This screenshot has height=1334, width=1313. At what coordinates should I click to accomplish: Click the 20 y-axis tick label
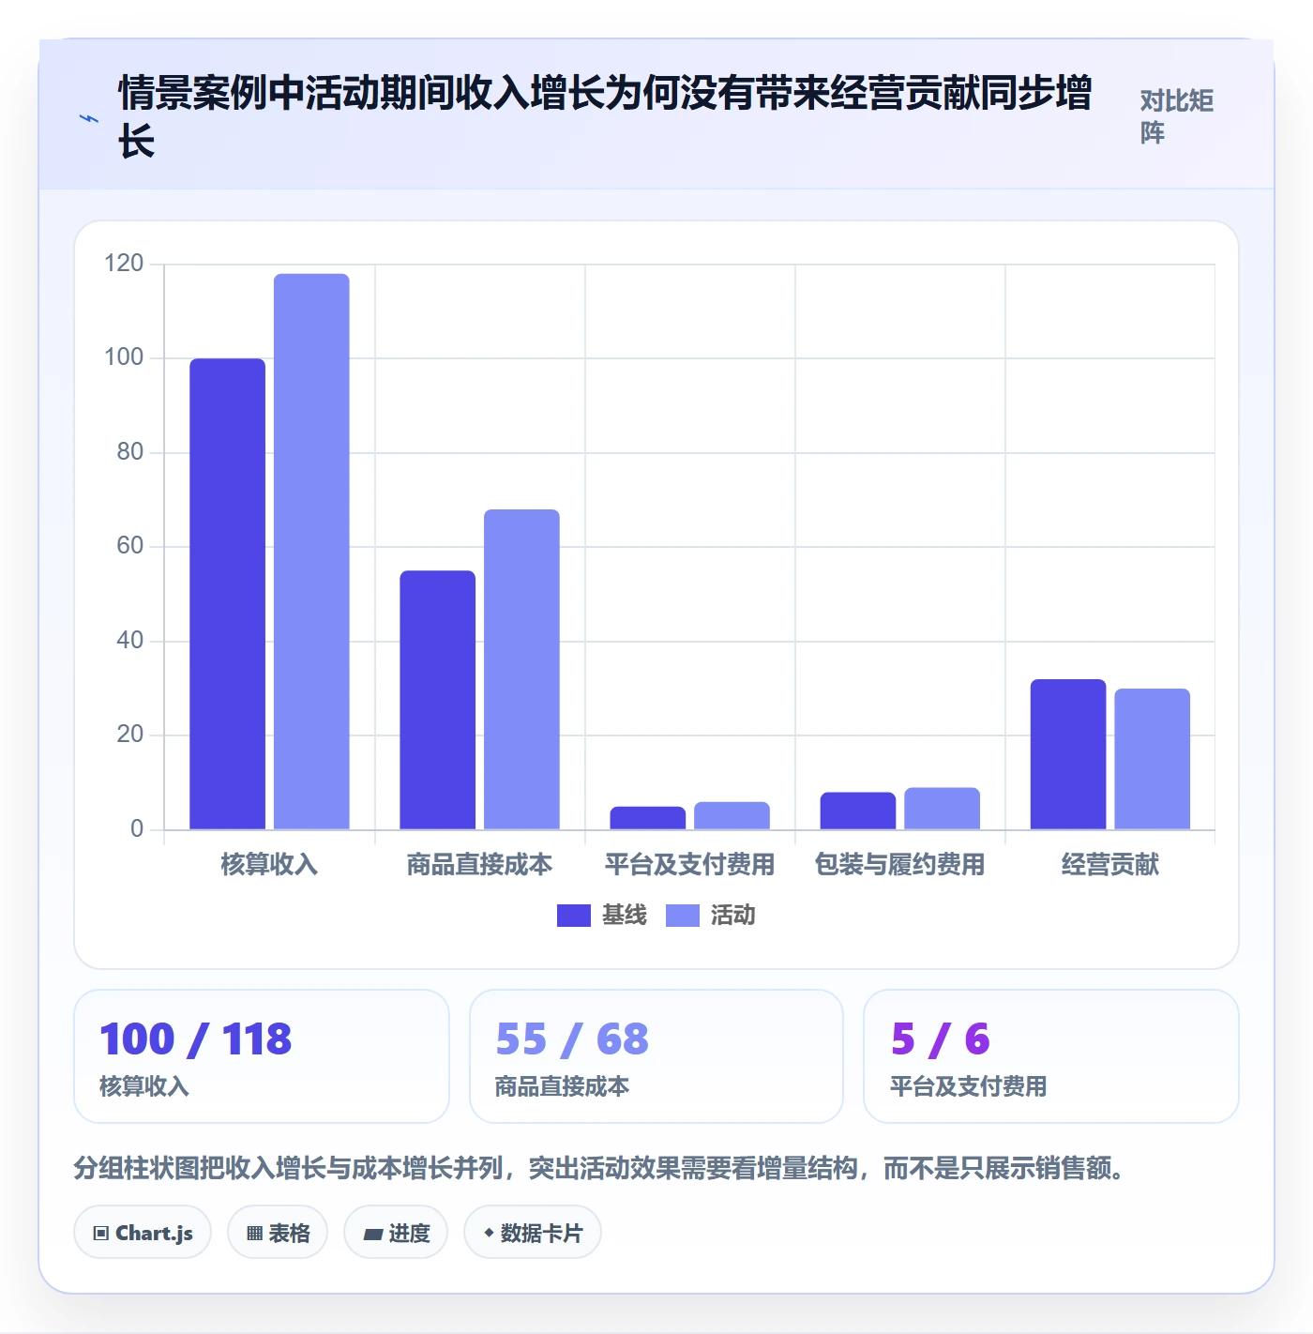pos(130,735)
